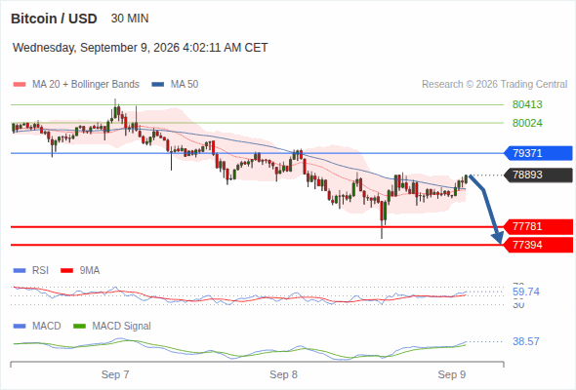Click the red 9MA legend swatch
576x390 pixels.
click(66, 271)
